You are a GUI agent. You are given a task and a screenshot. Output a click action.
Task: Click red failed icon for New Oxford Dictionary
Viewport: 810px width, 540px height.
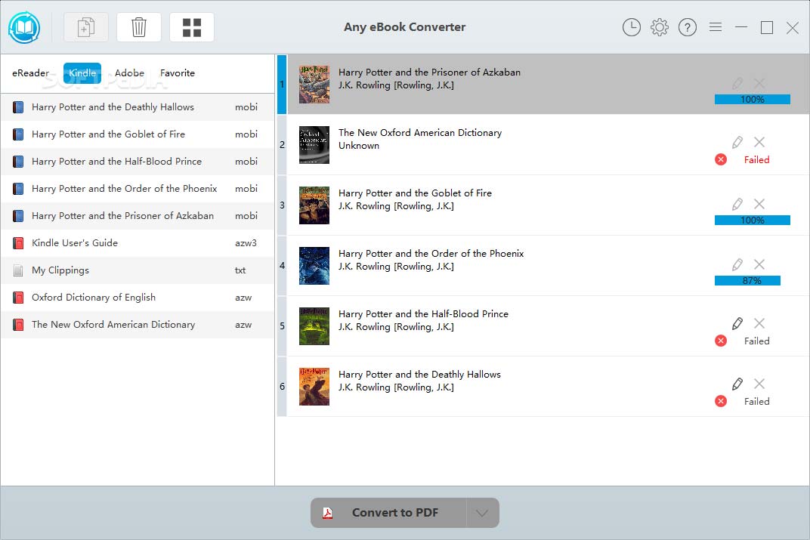point(721,159)
